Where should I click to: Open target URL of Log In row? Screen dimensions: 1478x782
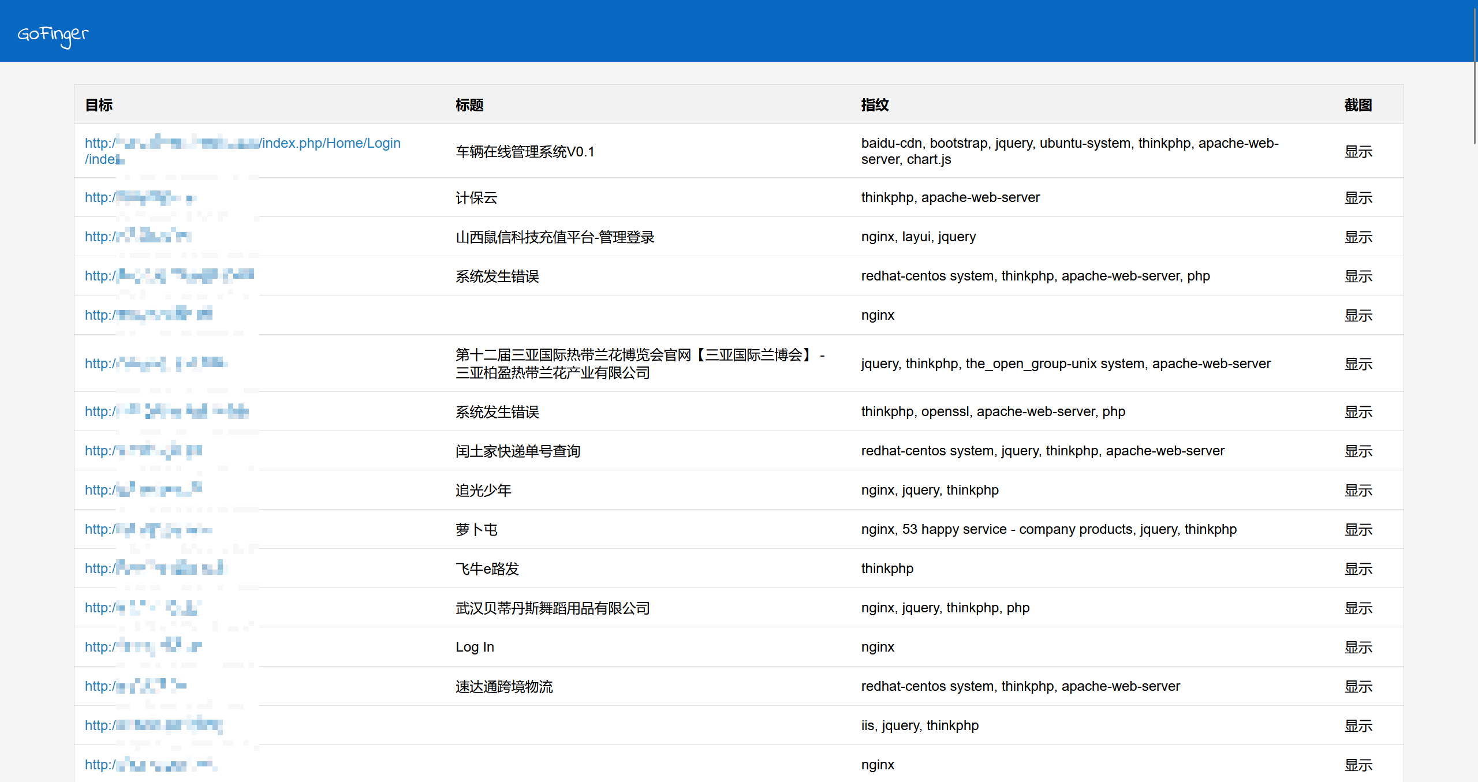(144, 647)
